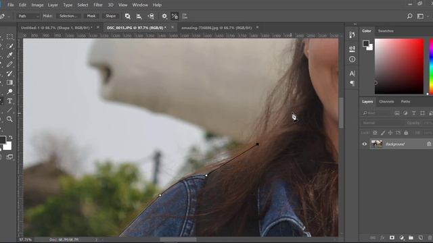Viewport: 433px width, 243px height.
Task: Click the Mask button
Action: [x=91, y=16]
